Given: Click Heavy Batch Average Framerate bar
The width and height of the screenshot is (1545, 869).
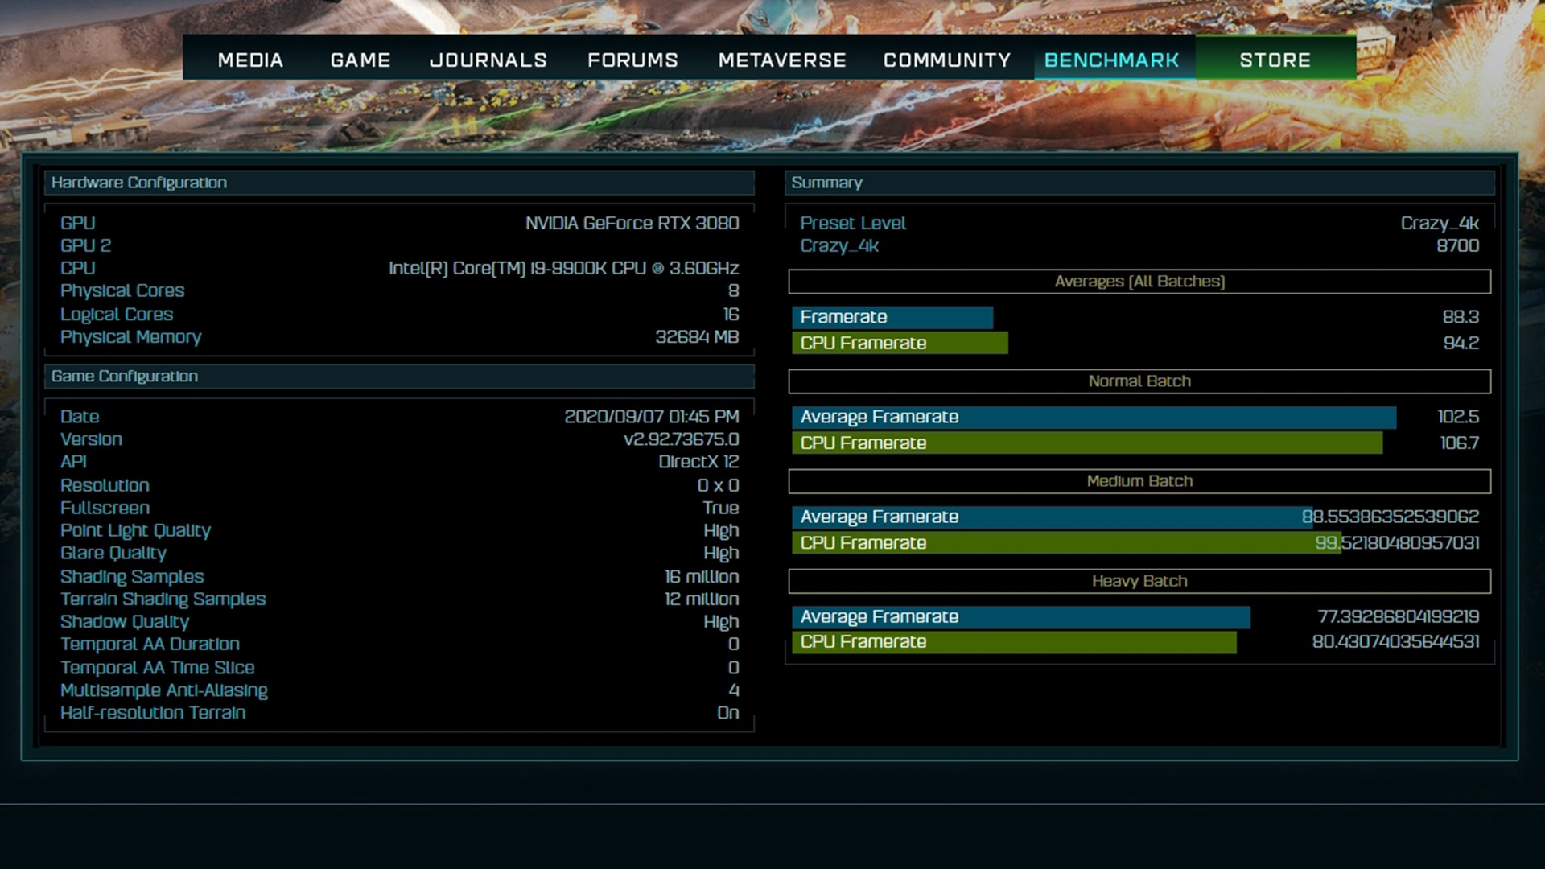Looking at the screenshot, I should click(1020, 617).
